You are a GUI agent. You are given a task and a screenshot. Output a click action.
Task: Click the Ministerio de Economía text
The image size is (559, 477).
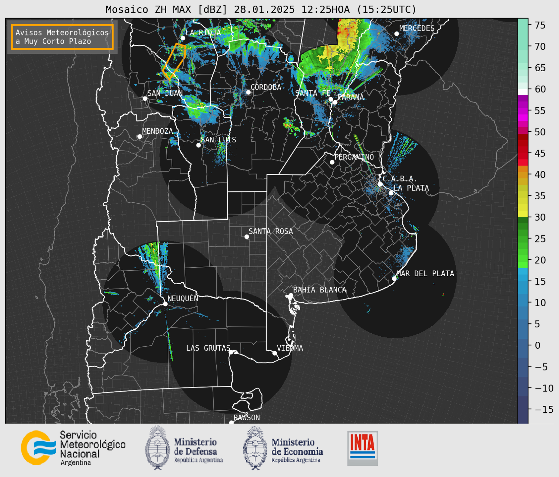(297, 450)
